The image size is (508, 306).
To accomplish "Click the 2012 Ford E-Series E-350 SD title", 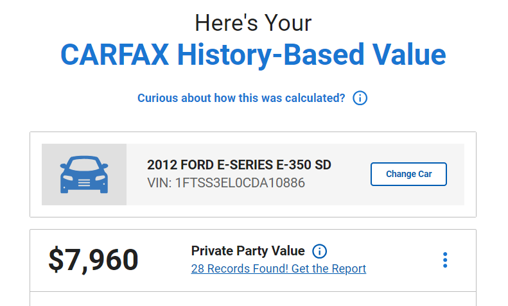I will 239,165.
